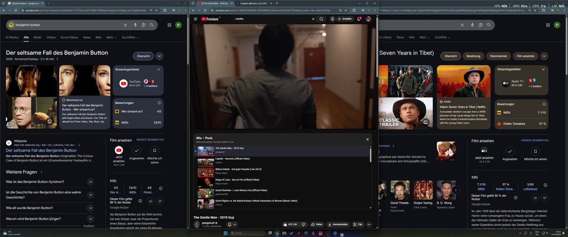Click 'Film ansehen' chip in Tibet window

coord(525,56)
